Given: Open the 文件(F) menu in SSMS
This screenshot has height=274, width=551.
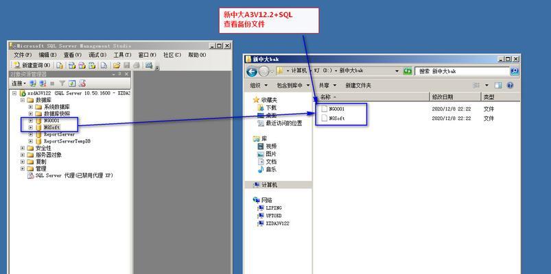Looking at the screenshot, I should tap(23, 55).
